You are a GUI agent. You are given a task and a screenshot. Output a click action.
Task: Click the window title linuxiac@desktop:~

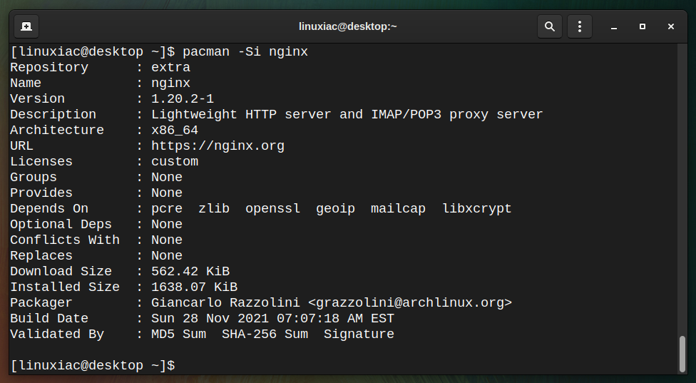[x=347, y=26]
